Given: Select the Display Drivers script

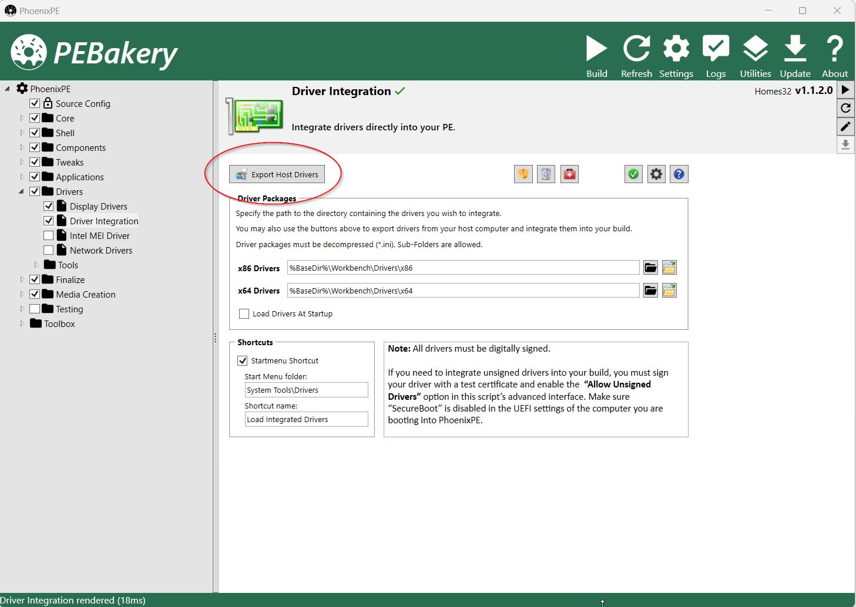Looking at the screenshot, I should click(x=99, y=206).
